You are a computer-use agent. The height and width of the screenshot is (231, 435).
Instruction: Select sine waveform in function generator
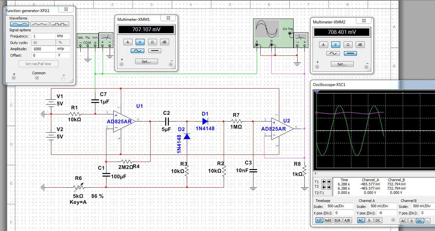20,24
